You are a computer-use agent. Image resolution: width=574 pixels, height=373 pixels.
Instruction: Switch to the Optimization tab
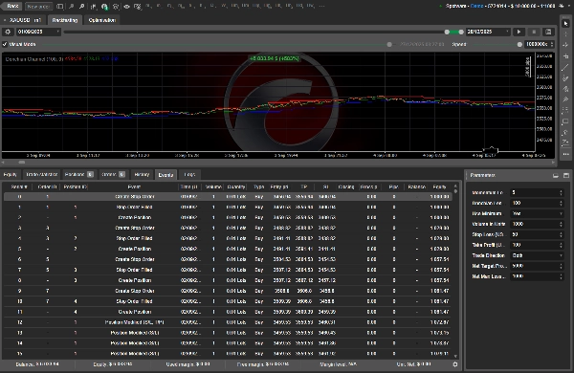click(102, 20)
